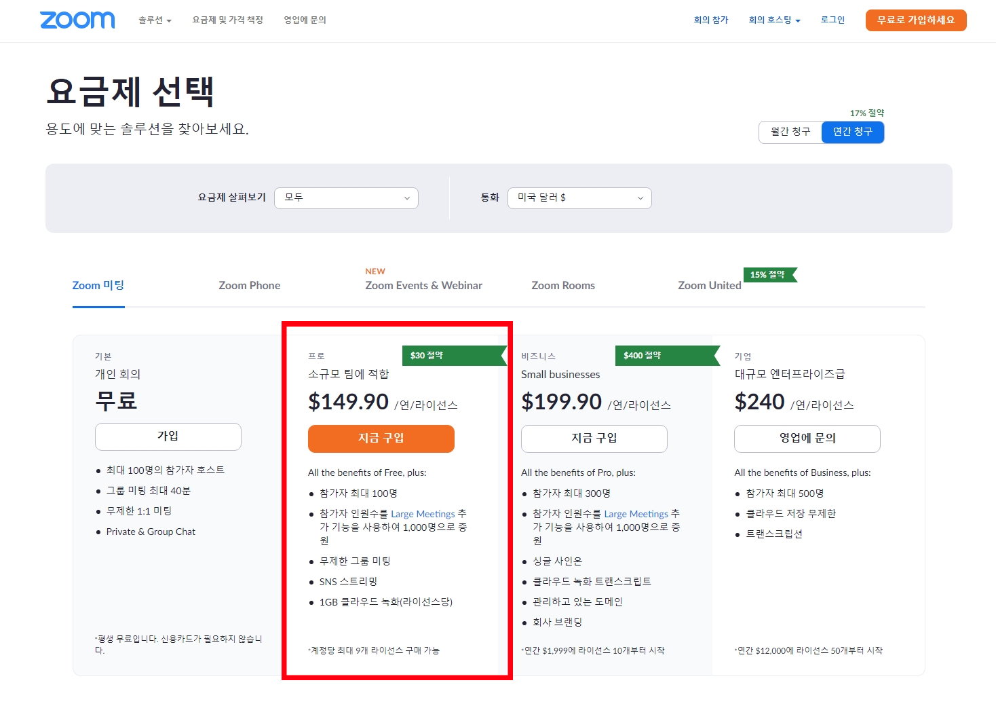Click Small businesses plan subtitle
The image size is (996, 706).
coord(560,375)
